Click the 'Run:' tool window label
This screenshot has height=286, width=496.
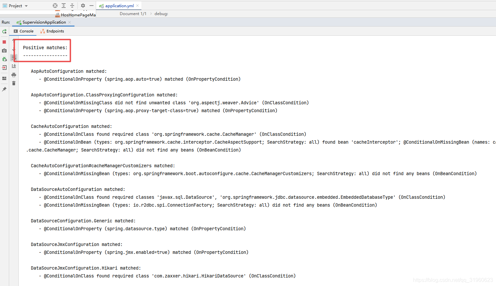6,22
